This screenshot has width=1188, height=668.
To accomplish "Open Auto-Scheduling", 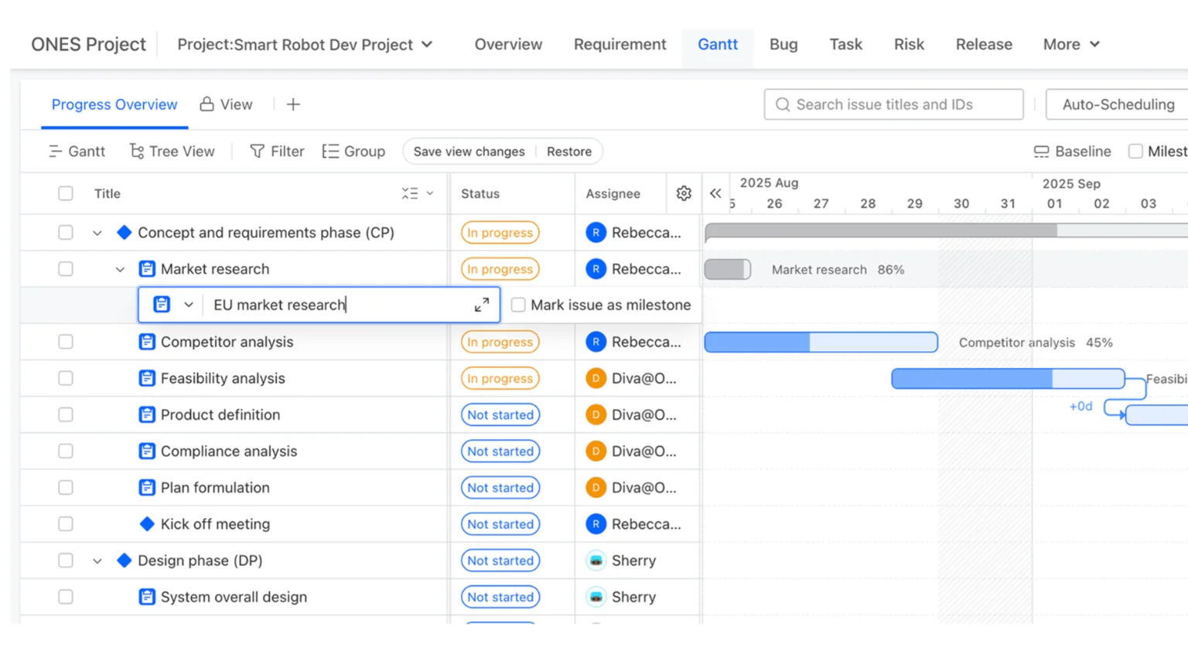I will tap(1118, 104).
